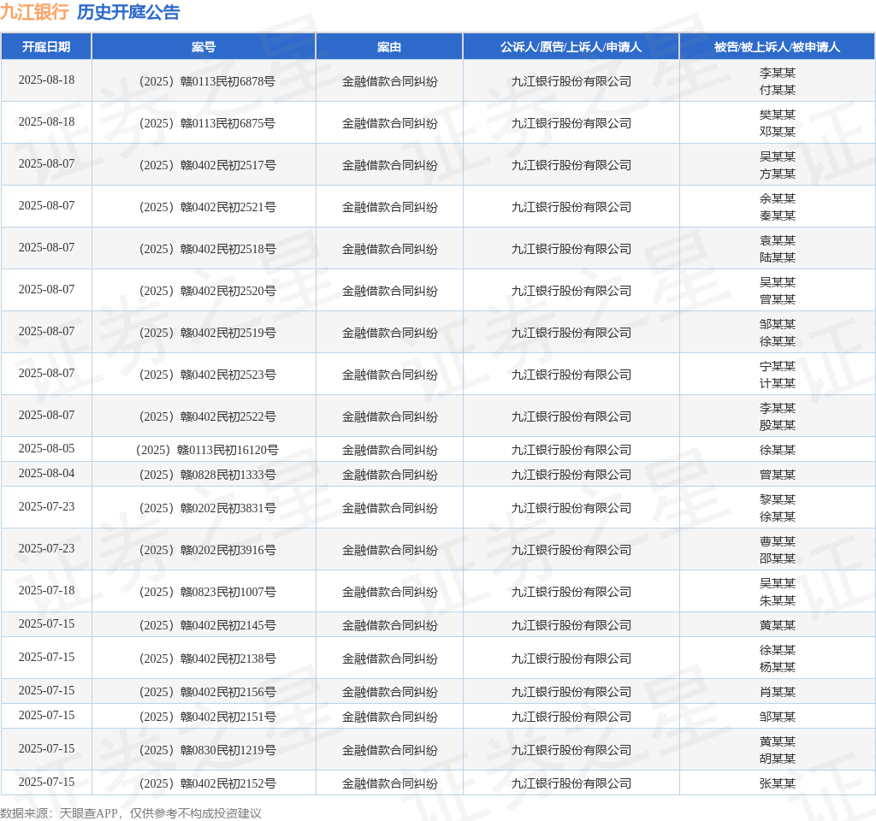Image resolution: width=876 pixels, height=821 pixels.
Task: Click the date 2025-07-18
Action: (x=46, y=590)
